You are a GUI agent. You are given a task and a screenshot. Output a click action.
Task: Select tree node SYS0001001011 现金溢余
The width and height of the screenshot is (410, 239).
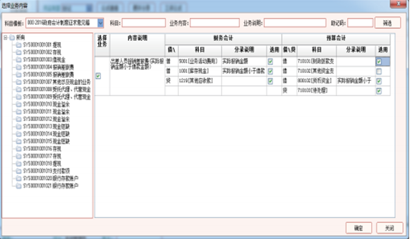tap(46, 112)
